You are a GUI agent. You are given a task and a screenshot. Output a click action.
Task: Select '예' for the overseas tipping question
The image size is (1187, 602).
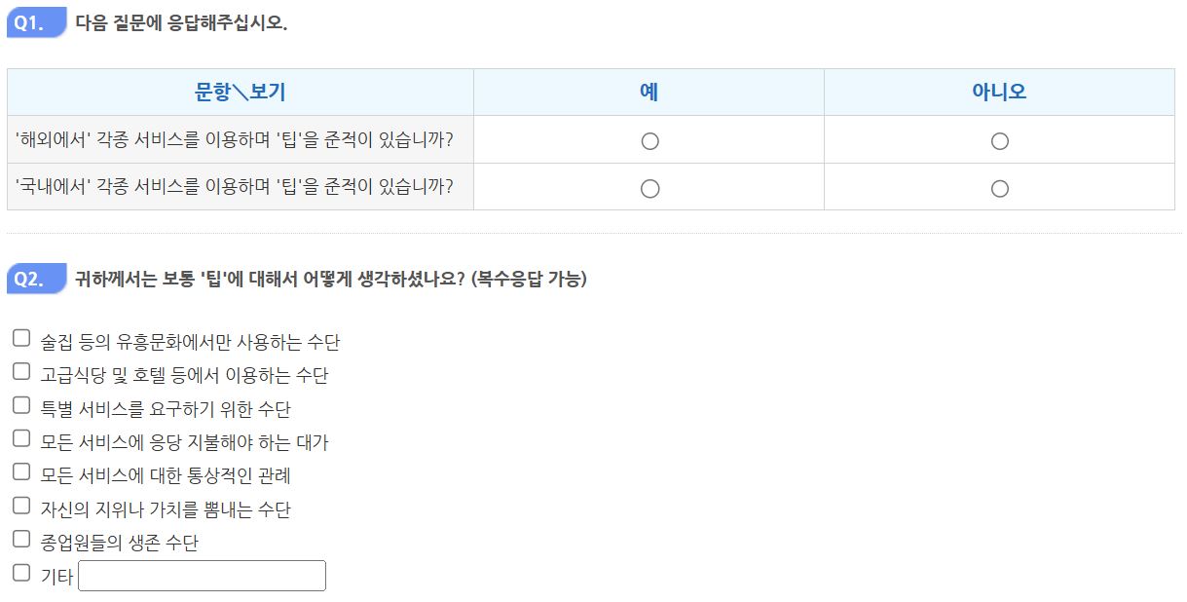pyautogui.click(x=649, y=140)
